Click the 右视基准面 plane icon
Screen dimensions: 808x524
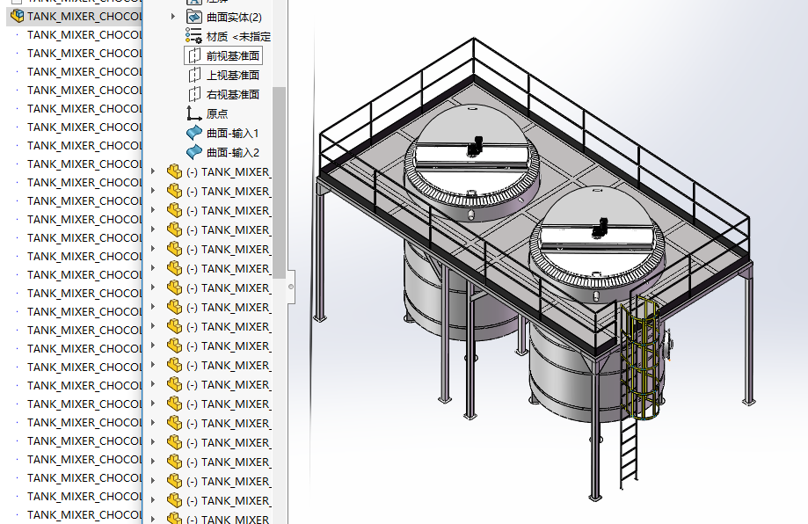click(x=194, y=94)
